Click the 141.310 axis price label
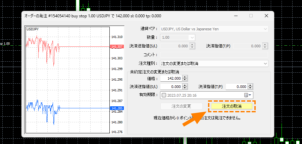This screenshot has height=144, width=302. coord(117,37)
